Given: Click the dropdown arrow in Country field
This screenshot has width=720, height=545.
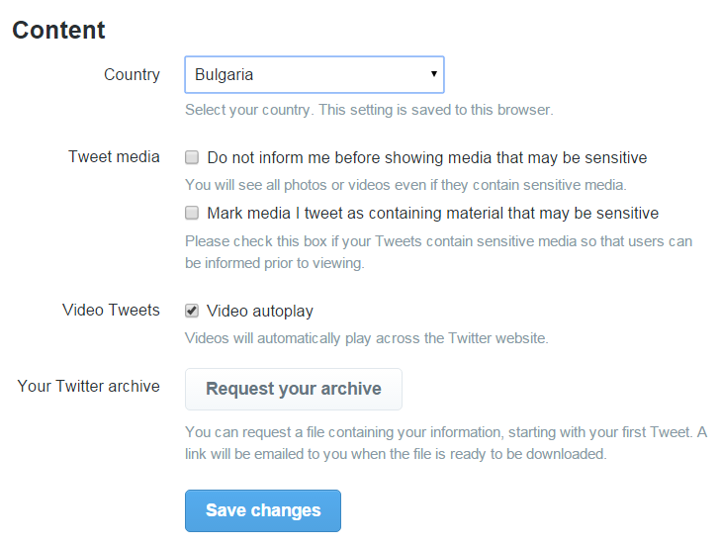Looking at the screenshot, I should (434, 74).
